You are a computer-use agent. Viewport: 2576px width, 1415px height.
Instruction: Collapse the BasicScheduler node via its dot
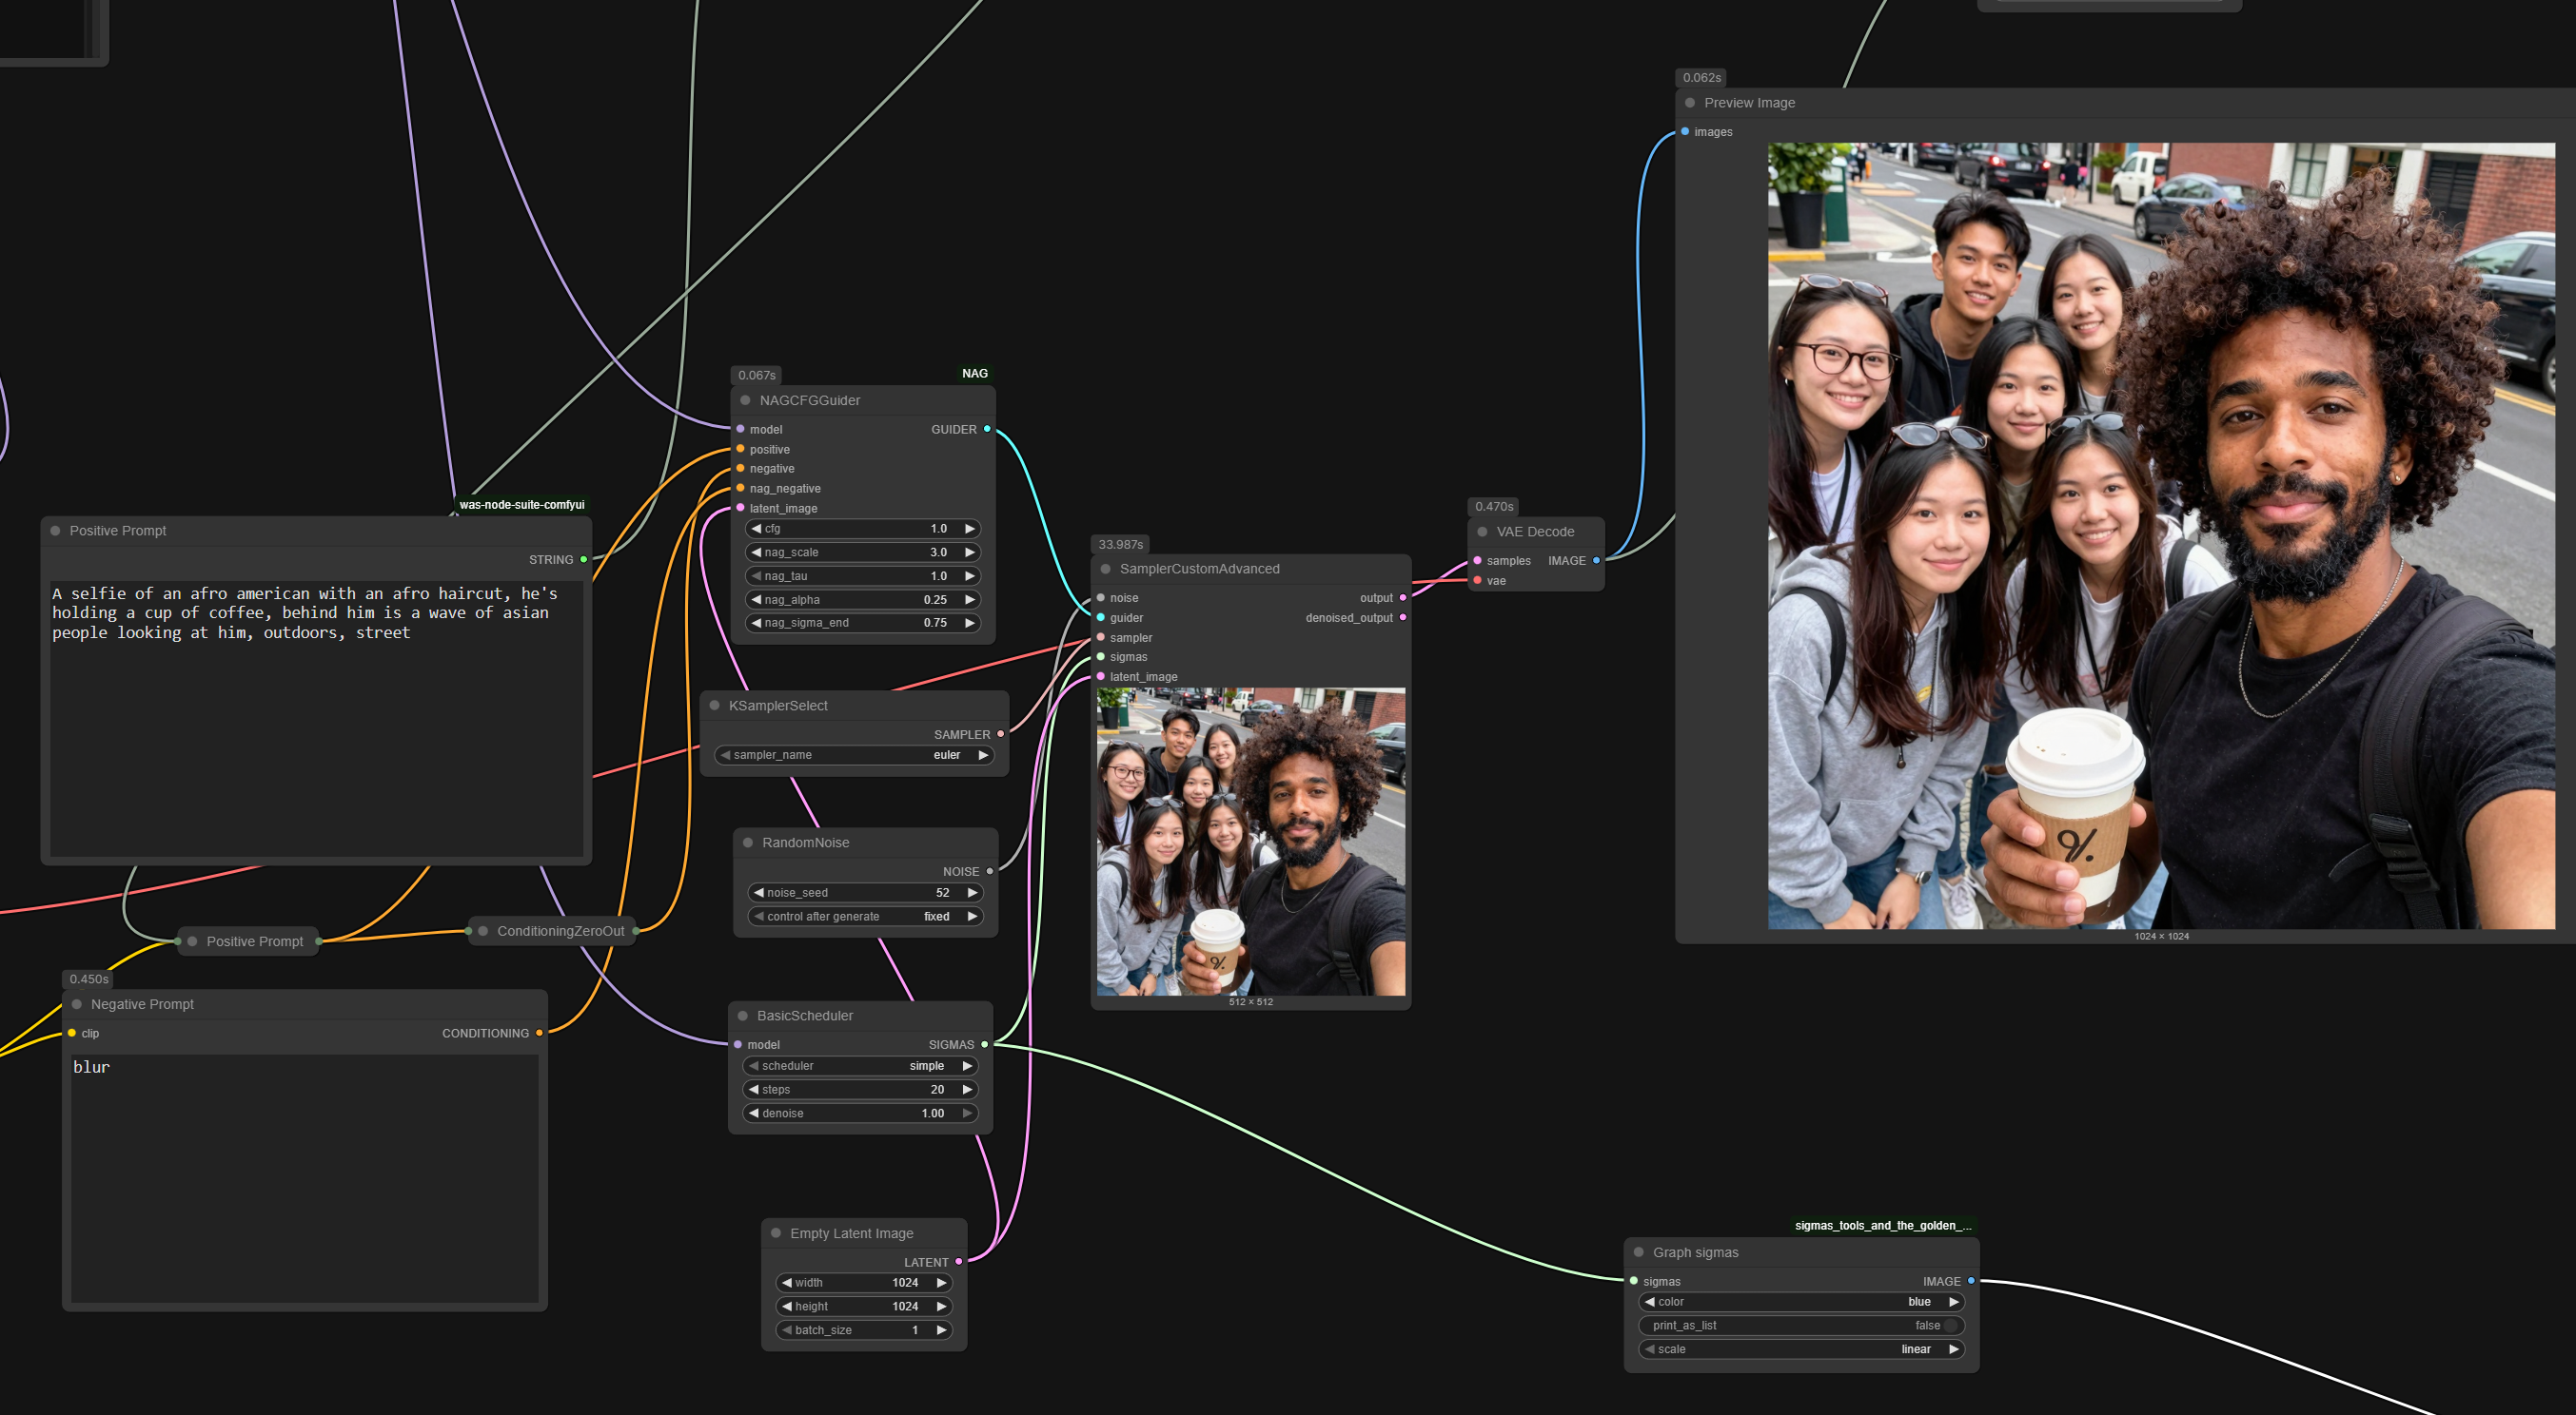coord(743,1016)
